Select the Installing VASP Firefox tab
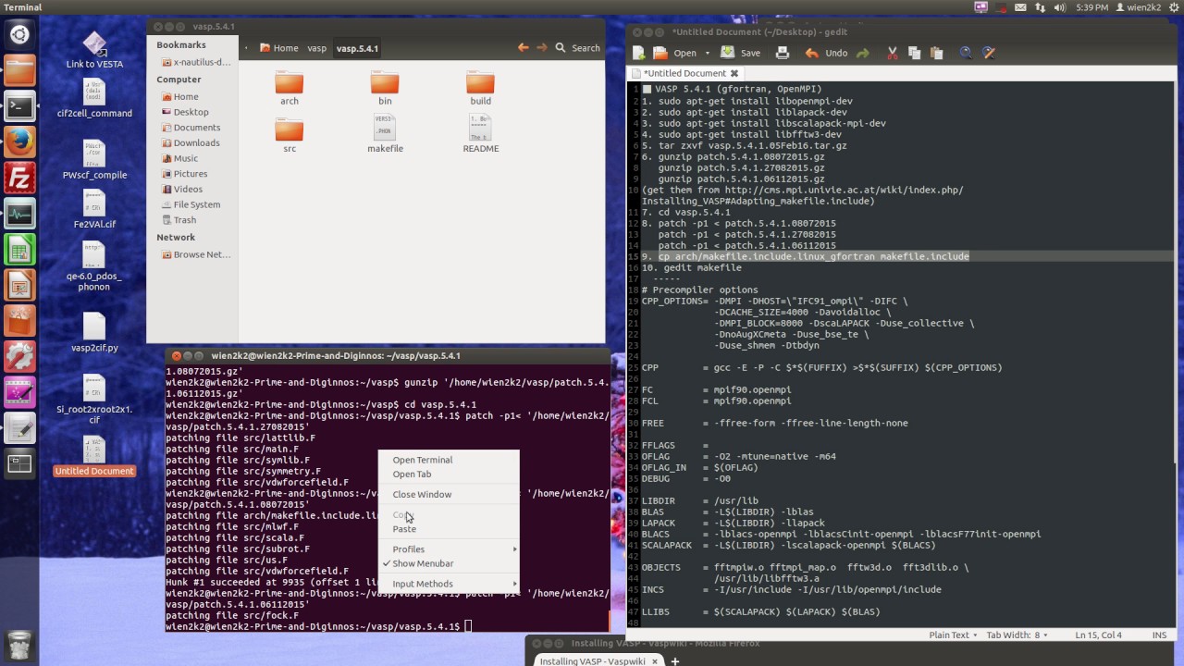 pos(592,661)
